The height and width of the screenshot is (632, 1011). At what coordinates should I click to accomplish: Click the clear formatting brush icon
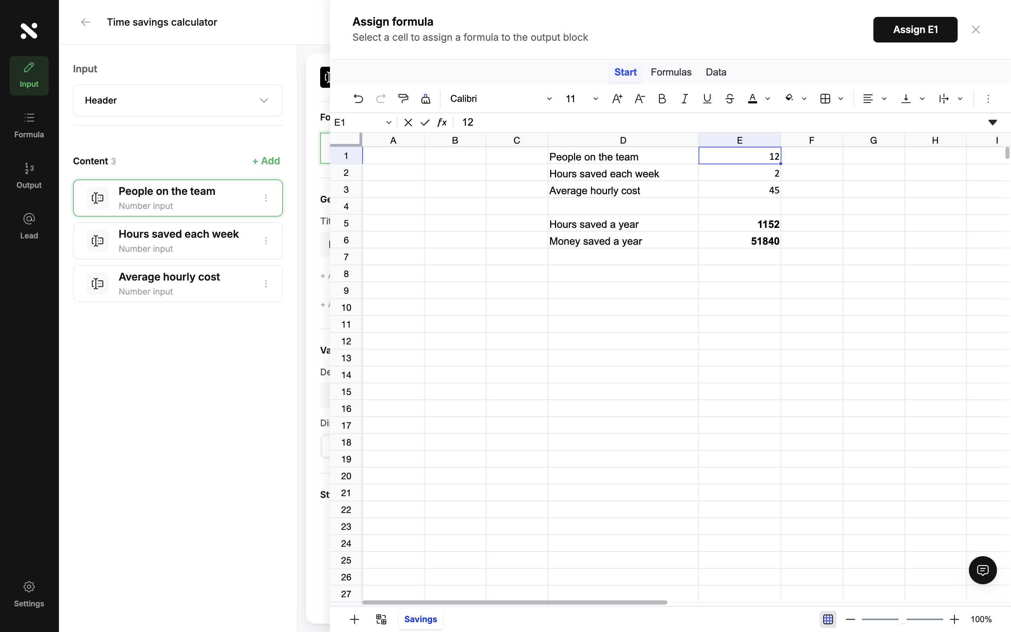coord(426,99)
